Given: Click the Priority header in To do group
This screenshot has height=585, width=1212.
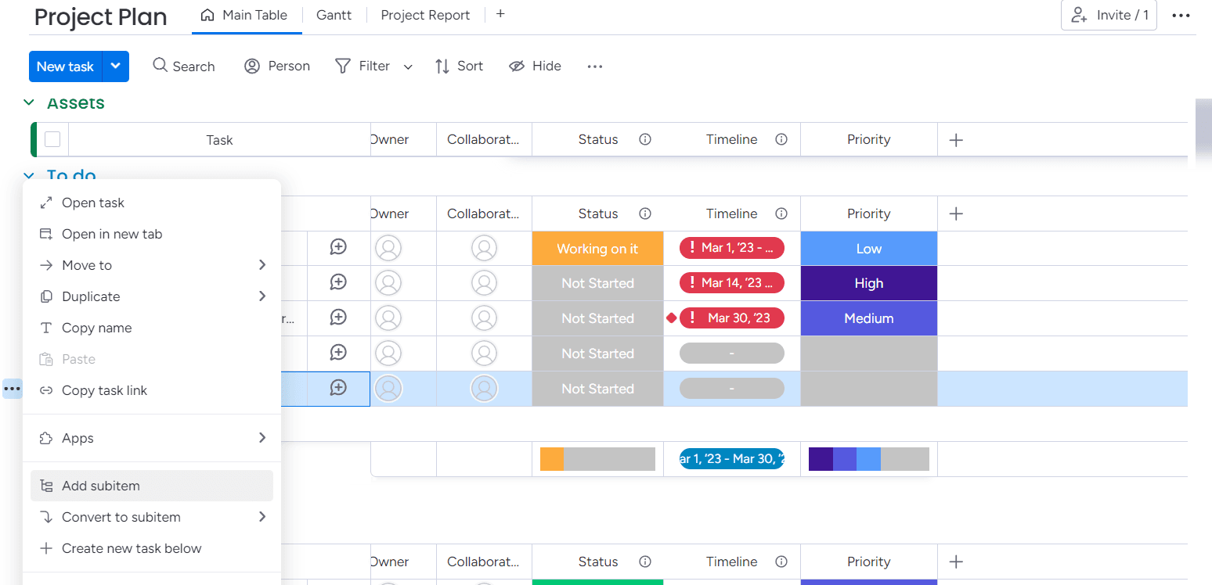Looking at the screenshot, I should 869,214.
